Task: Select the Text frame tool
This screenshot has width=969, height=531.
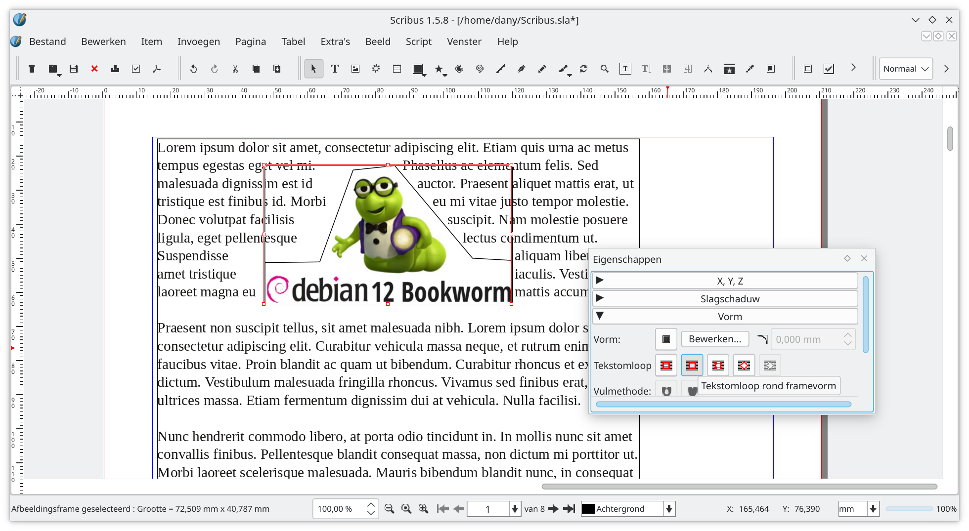Action: [x=335, y=69]
